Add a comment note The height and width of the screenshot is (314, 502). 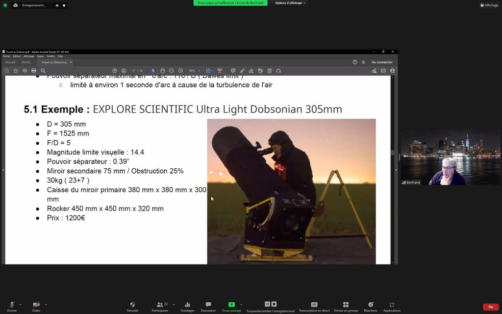pos(233,71)
